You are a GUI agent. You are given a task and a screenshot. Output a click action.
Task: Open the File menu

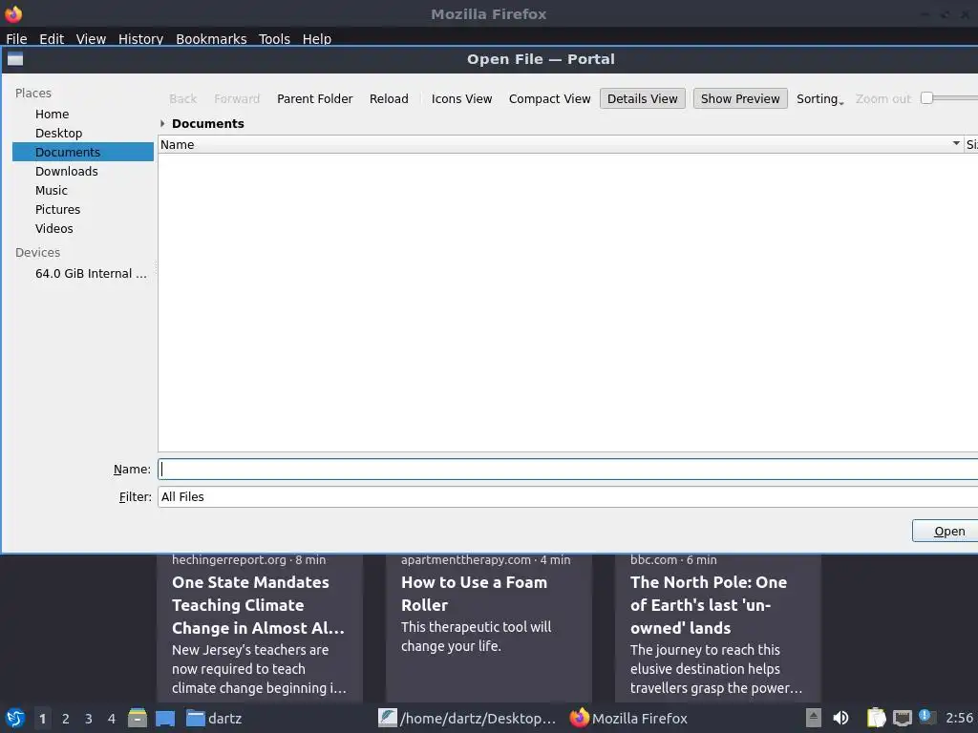(x=17, y=38)
